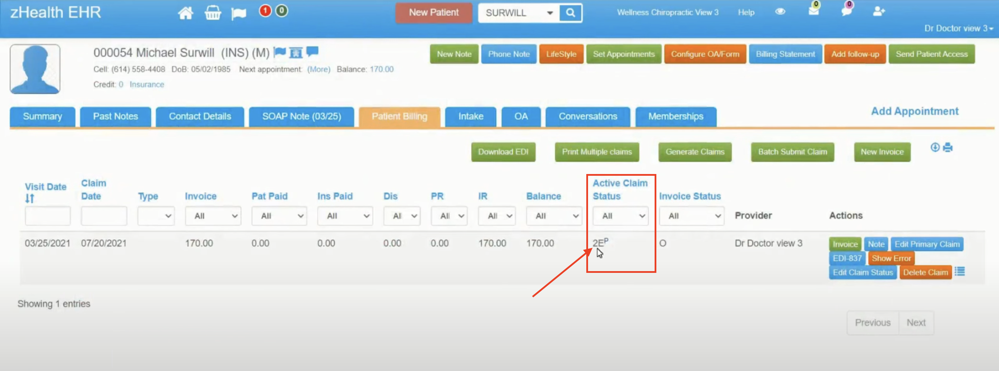Open the Active Claim Status filter dropdown
This screenshot has width=999, height=371.
(620, 216)
